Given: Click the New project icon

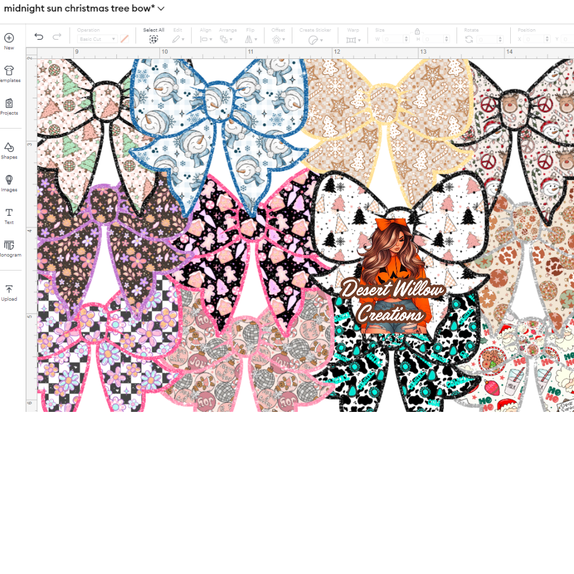Looking at the screenshot, I should pos(9,38).
